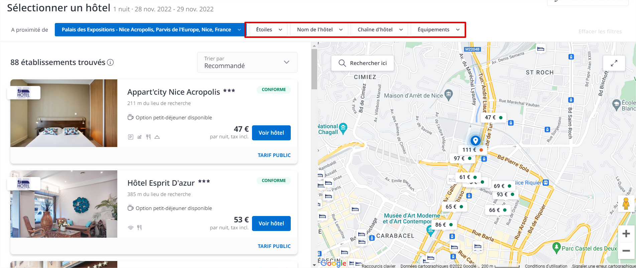Select the 97 € map price marker

tap(463, 159)
